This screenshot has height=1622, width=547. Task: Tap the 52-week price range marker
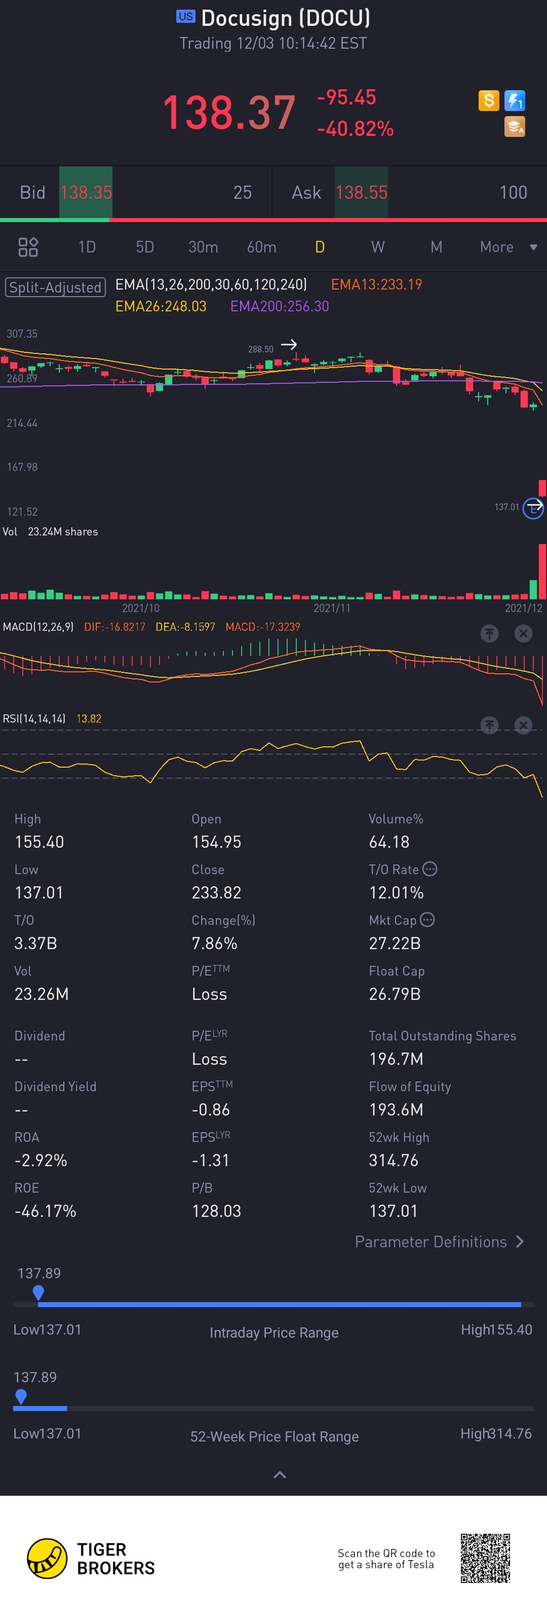pyautogui.click(x=21, y=1397)
